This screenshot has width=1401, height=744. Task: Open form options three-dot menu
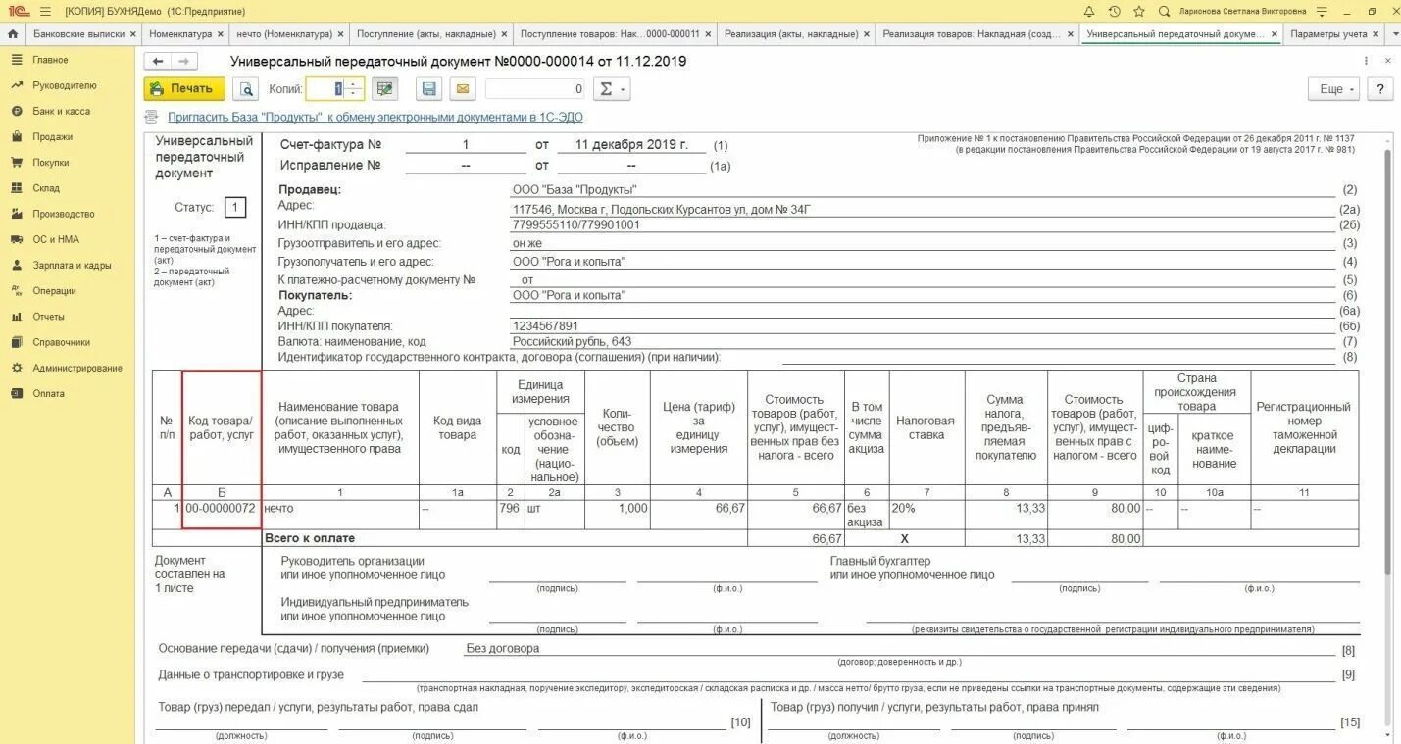[x=1368, y=61]
